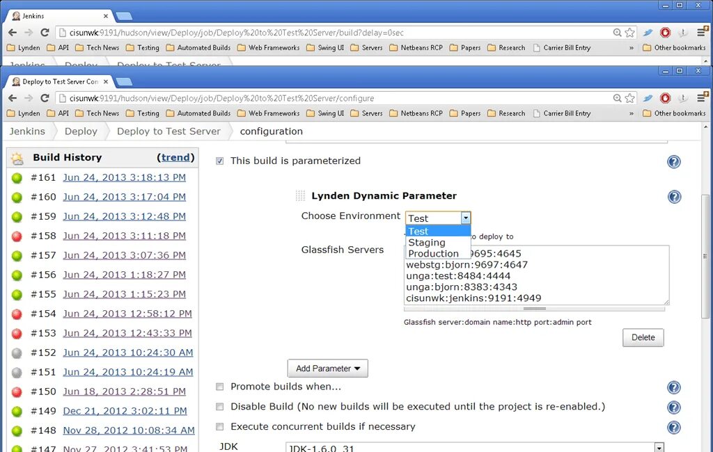Click the forward arrow in the front browser window

tap(29, 98)
